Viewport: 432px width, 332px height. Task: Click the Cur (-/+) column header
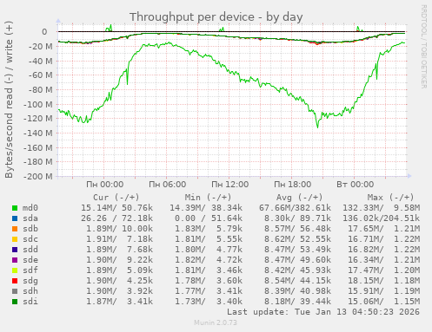116,198
